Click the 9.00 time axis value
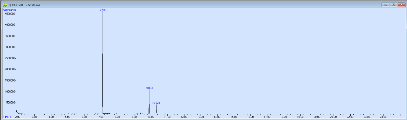 (x=134, y=117)
